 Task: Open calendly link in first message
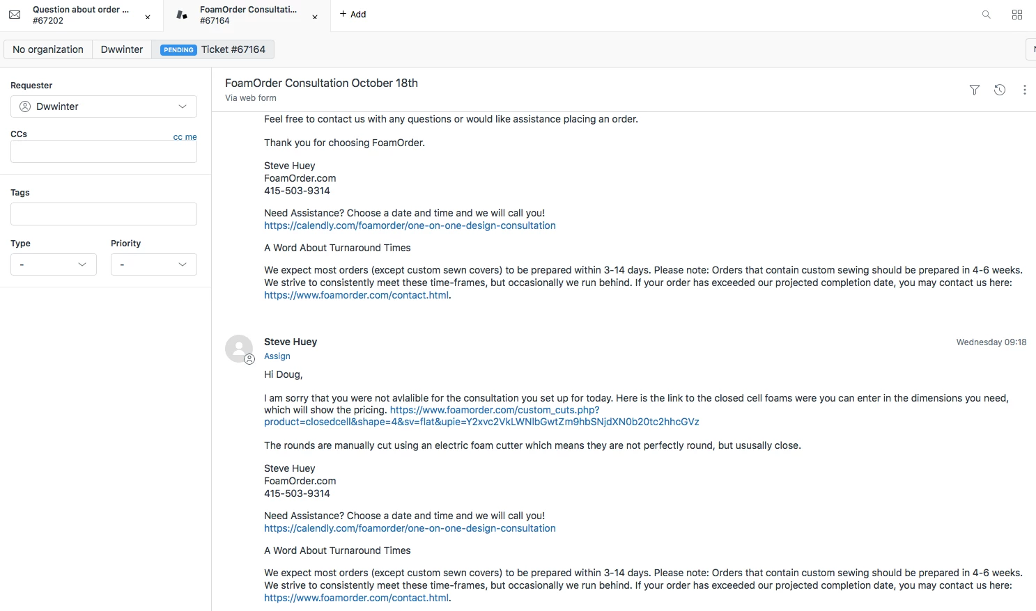coord(410,225)
